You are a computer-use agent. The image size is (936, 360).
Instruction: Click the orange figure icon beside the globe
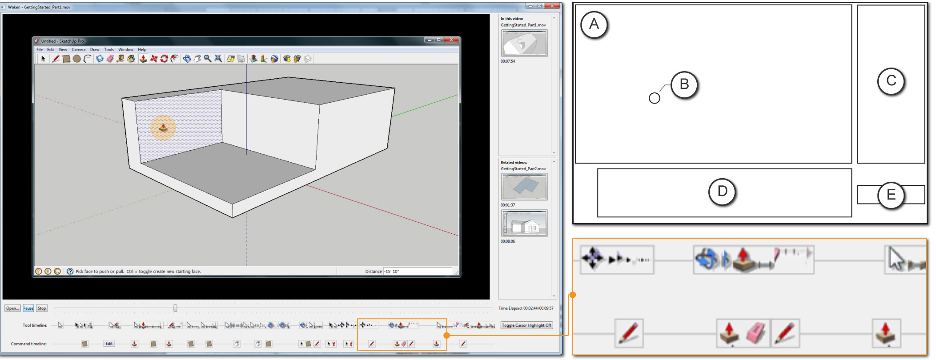pos(264,59)
